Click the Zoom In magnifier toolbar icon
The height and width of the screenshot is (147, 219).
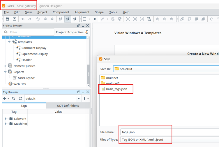point(158,19)
